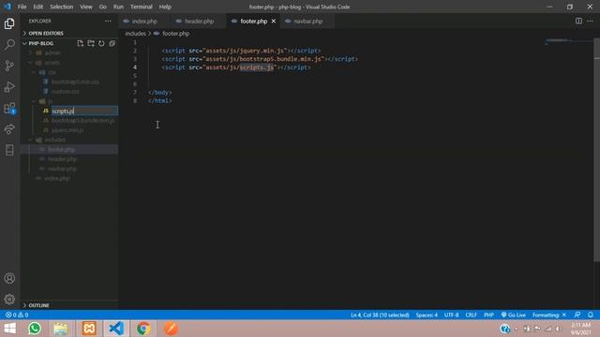Screen dimensions: 600x337
Task: Switch to the header.php tab
Action: click(x=199, y=21)
